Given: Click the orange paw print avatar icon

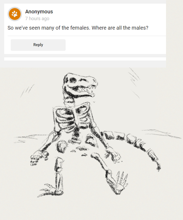Looking at the screenshot, I should (x=15, y=14).
